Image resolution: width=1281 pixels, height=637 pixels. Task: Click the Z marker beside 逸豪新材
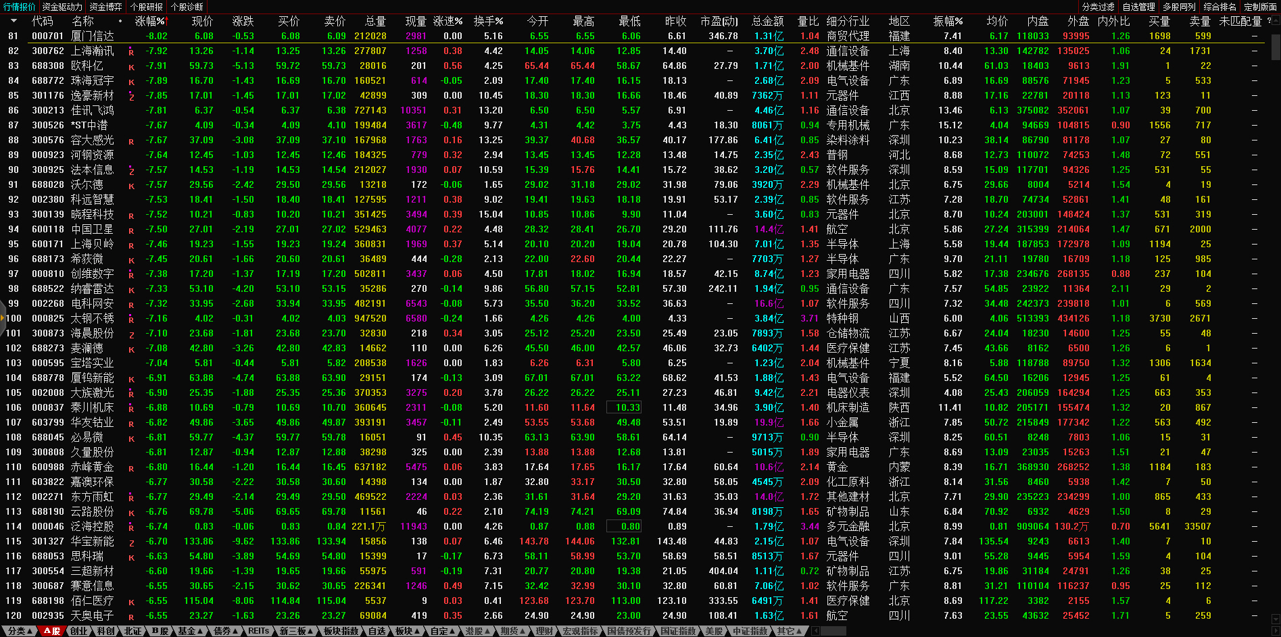coord(131,97)
